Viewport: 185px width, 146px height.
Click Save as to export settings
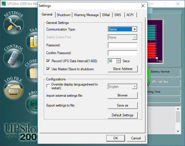coord(123,105)
